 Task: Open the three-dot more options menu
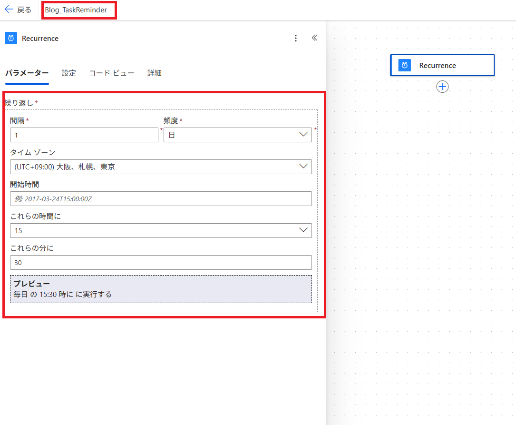click(296, 38)
